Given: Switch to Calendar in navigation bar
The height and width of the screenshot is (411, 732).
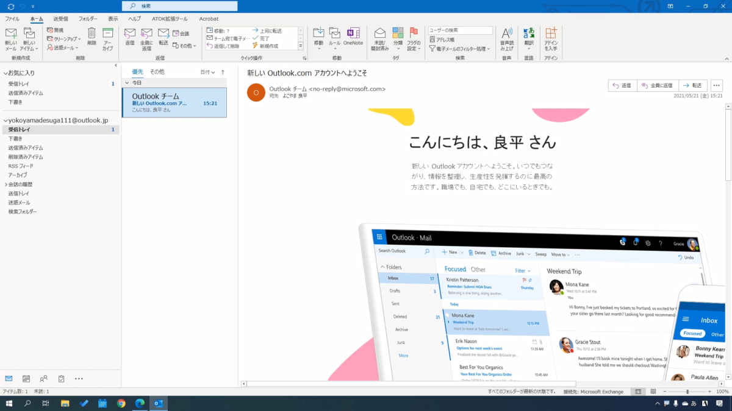Looking at the screenshot, I should 26,379.
